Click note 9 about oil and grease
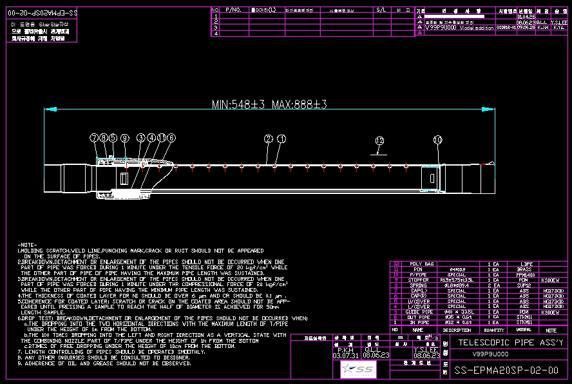Image resolution: width=572 pixels, height=384 pixels. [104, 363]
